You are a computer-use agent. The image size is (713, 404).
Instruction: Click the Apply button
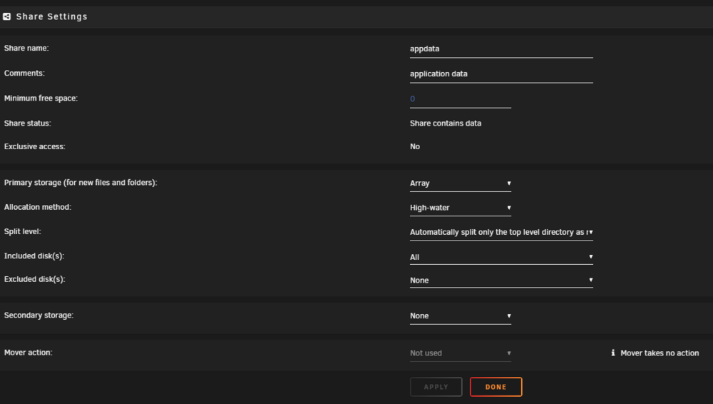(x=436, y=387)
